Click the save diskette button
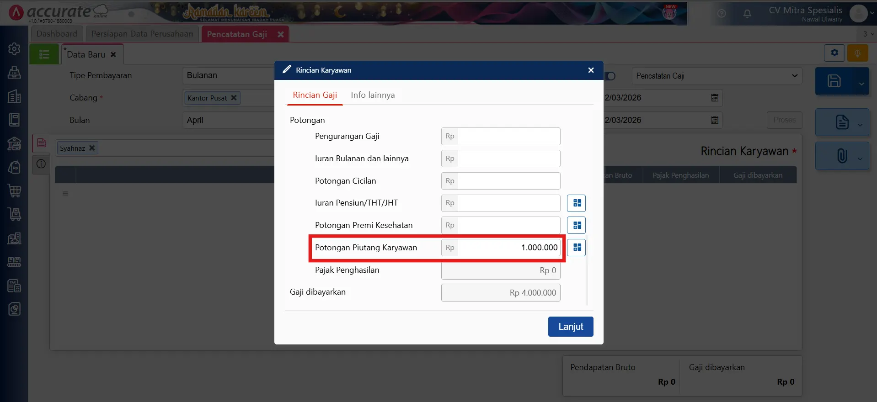Screen dimensions: 877x402 tap(834, 81)
